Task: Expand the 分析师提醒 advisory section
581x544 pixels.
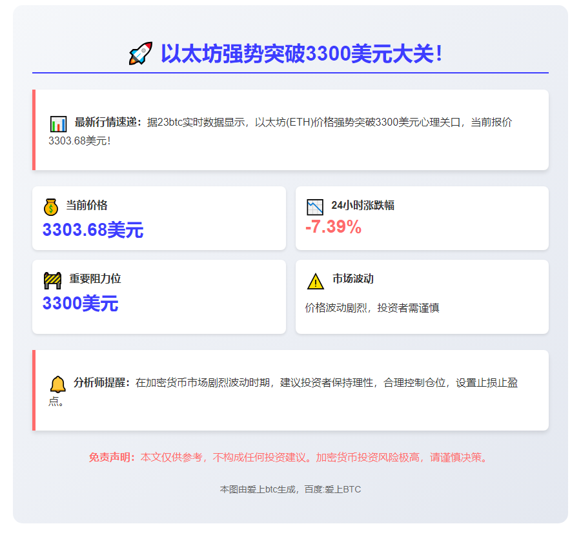Action: 290,389
